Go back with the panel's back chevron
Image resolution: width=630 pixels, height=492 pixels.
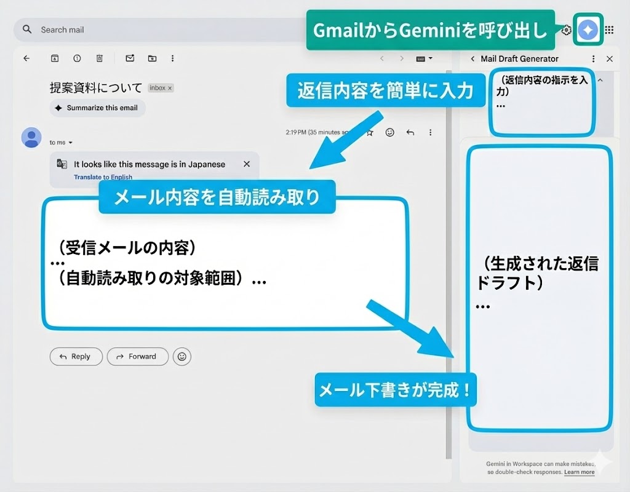(472, 58)
